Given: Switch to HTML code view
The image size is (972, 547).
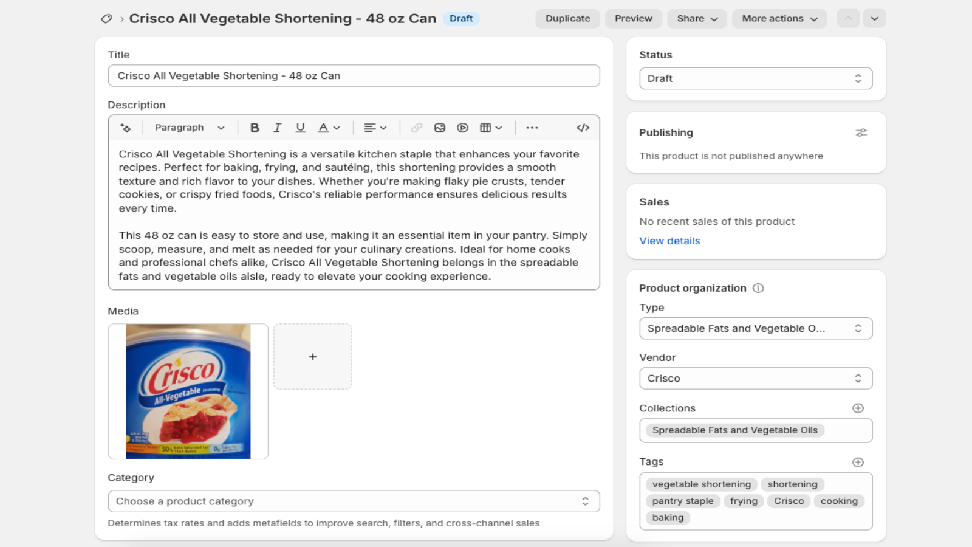Looking at the screenshot, I should tap(583, 128).
